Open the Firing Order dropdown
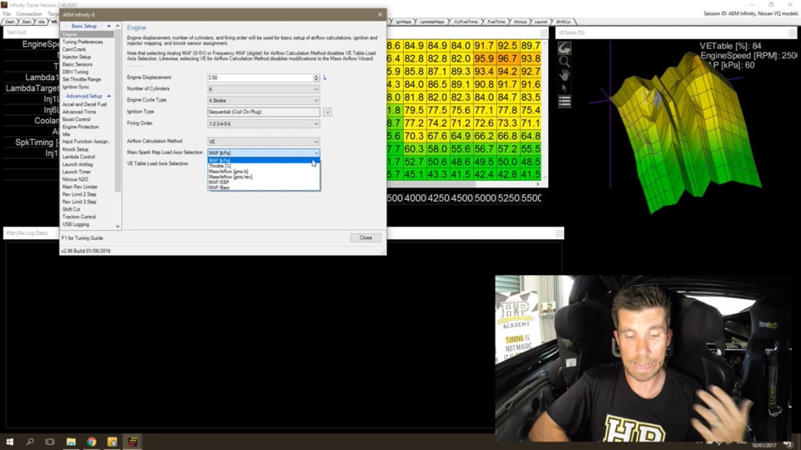 [x=264, y=123]
